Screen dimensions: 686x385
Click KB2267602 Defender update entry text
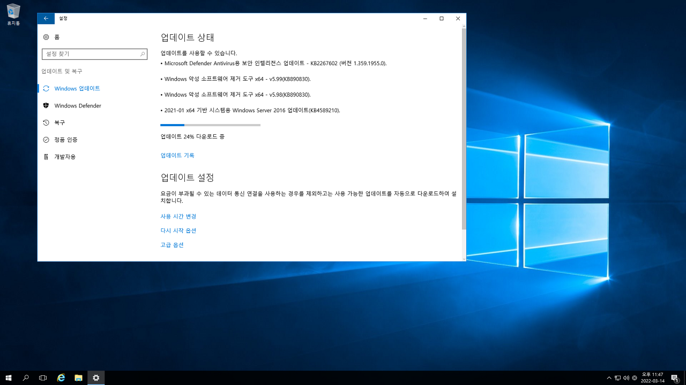click(x=275, y=63)
